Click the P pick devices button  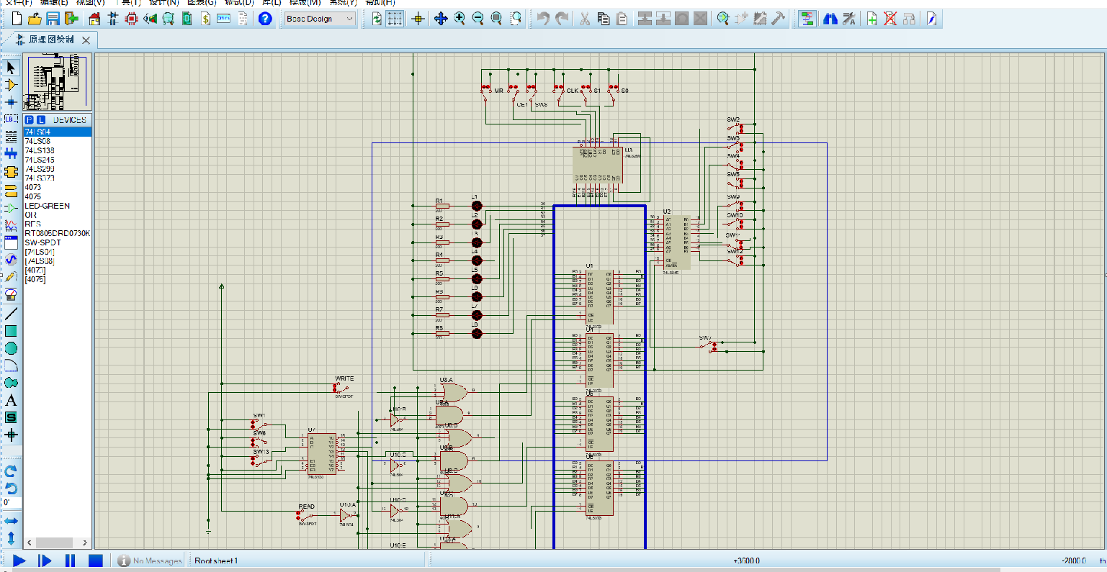(30, 120)
